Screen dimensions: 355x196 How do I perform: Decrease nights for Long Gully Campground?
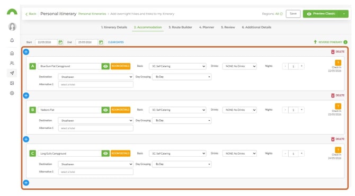(285, 154)
